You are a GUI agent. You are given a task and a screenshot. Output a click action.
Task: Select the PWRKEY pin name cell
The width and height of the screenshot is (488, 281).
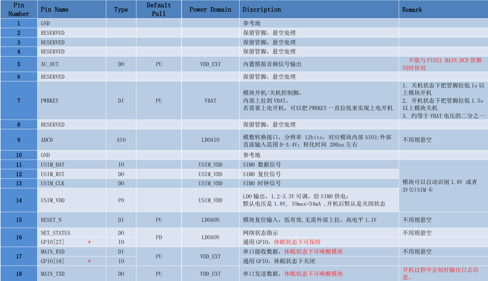[x=71, y=101]
